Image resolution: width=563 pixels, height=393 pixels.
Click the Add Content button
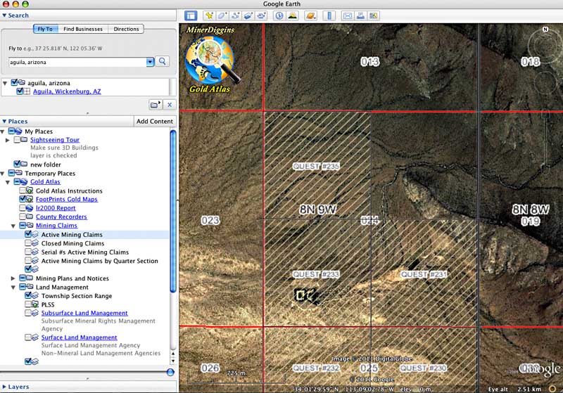(155, 121)
